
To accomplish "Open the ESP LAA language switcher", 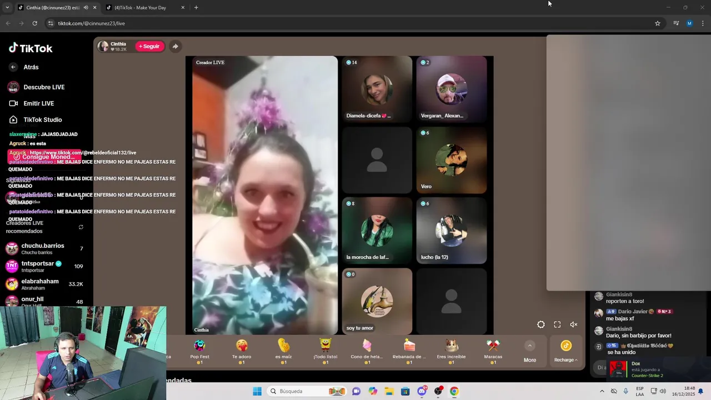I will point(640,391).
